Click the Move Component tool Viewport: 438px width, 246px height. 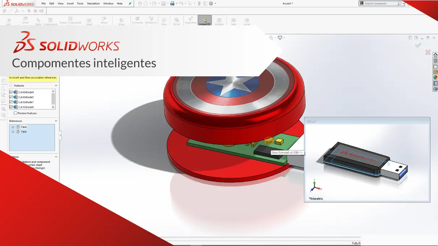coord(104,21)
